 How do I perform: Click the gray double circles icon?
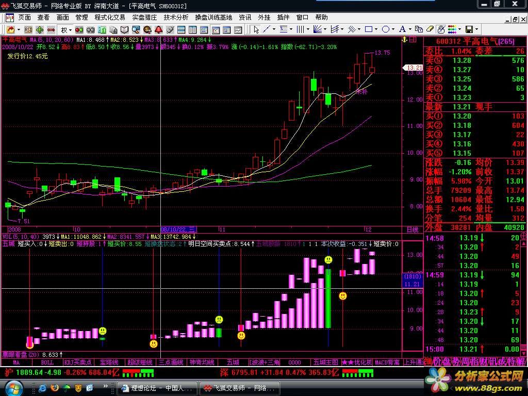pos(91,30)
